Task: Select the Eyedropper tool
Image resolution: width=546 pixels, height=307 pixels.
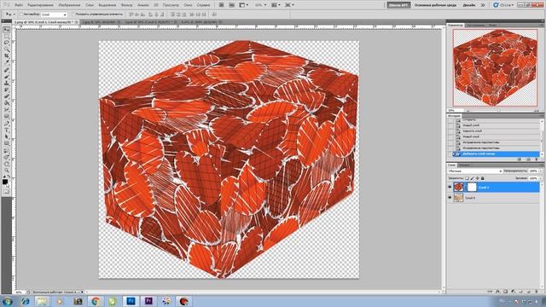Action: point(6,62)
